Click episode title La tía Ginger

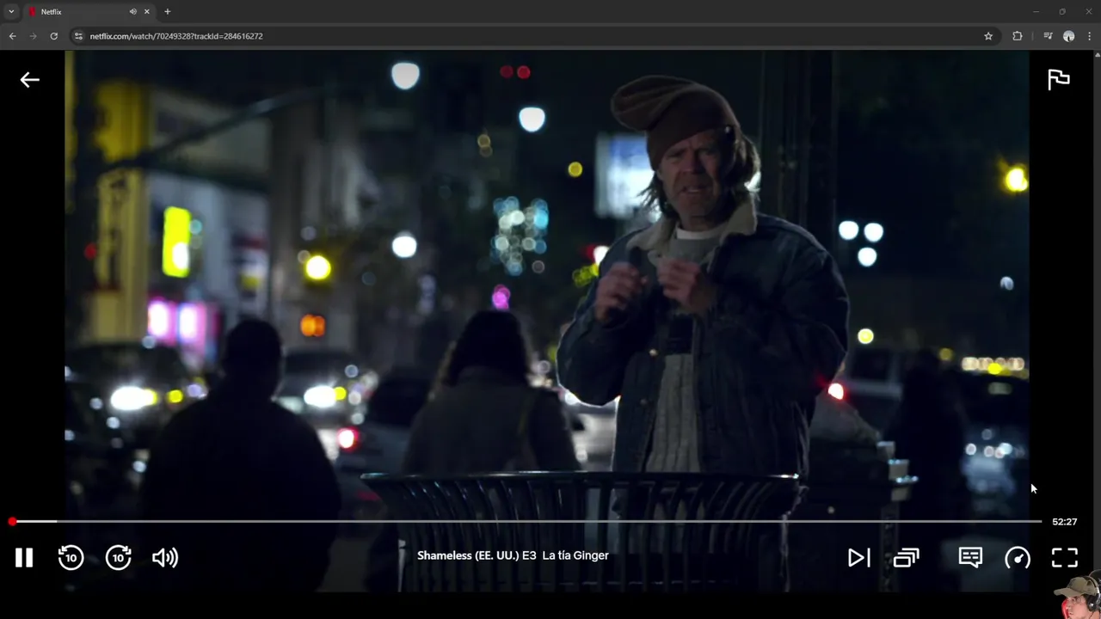[575, 555]
